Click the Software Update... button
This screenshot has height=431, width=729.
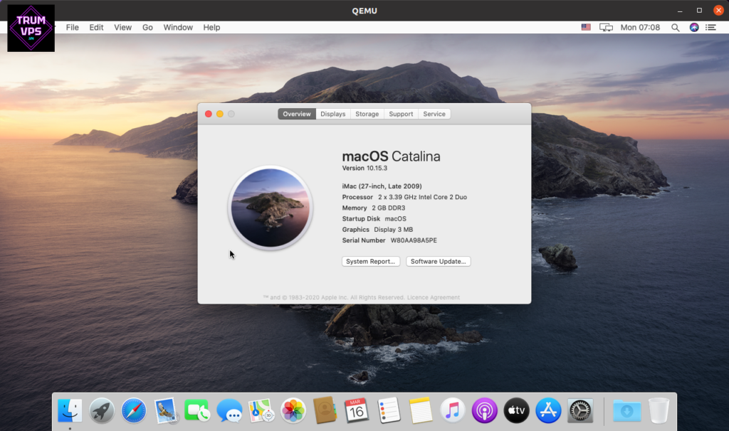(x=438, y=261)
